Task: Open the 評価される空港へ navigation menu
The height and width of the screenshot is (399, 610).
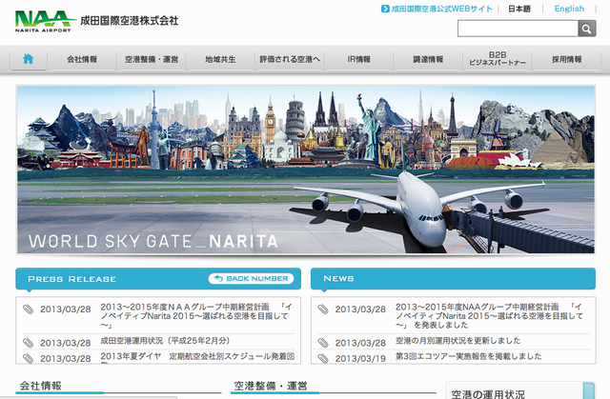Action: 290,59
